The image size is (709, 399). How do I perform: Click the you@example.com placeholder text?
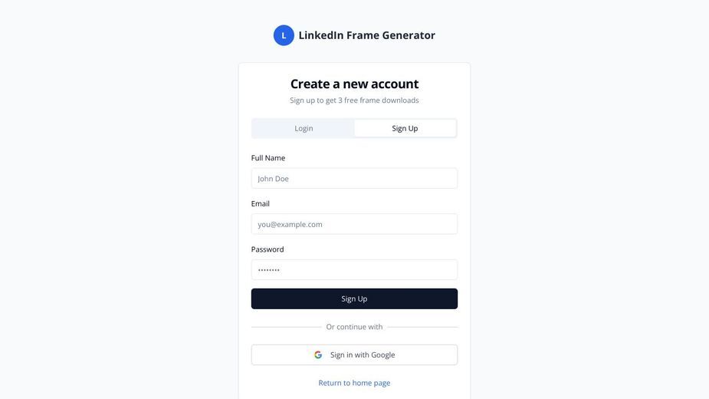[x=290, y=225]
